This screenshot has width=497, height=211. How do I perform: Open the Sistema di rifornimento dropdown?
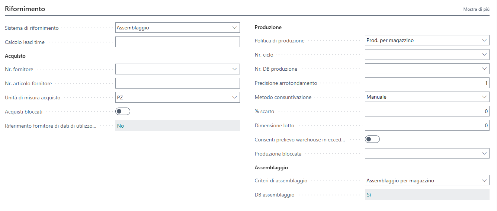(x=177, y=28)
